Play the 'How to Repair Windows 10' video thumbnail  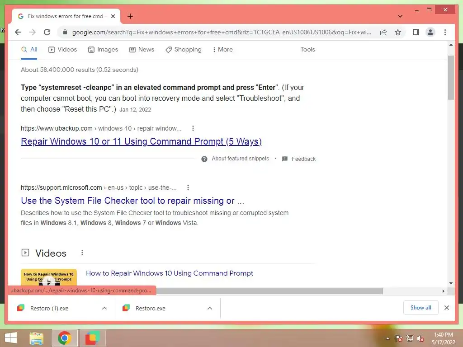click(x=49, y=277)
